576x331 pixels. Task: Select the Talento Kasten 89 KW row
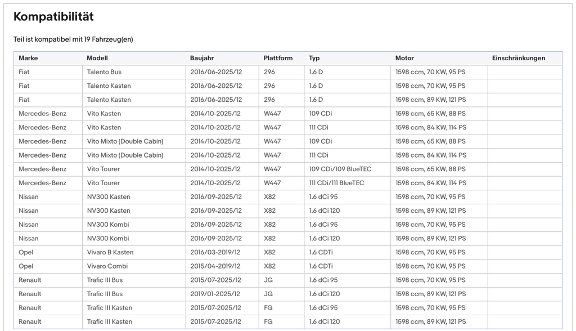pyautogui.click(x=288, y=100)
